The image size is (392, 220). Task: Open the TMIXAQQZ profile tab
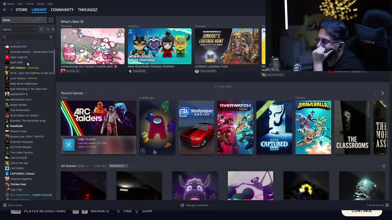pos(88,10)
